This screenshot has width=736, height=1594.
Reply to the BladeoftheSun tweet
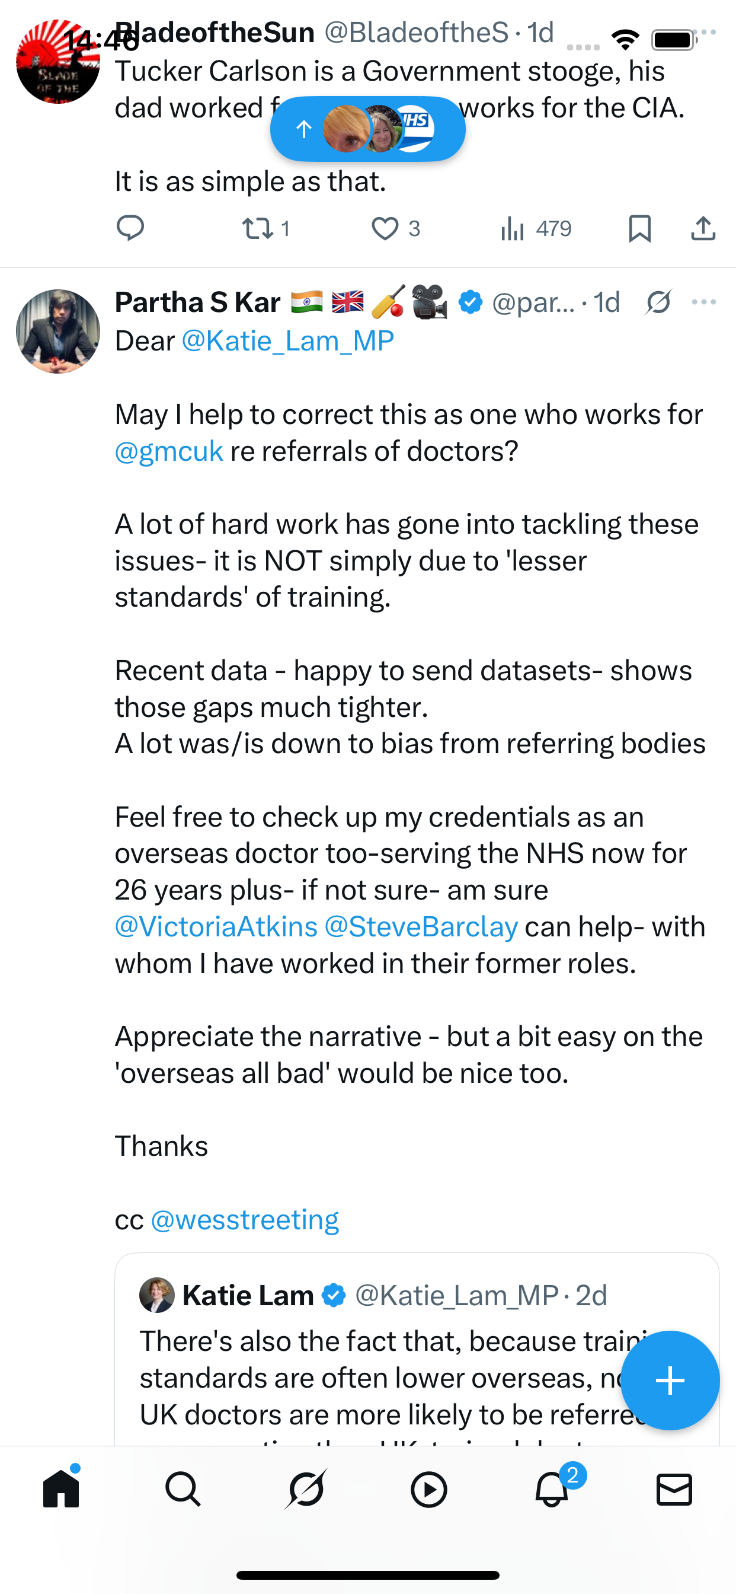click(x=130, y=228)
